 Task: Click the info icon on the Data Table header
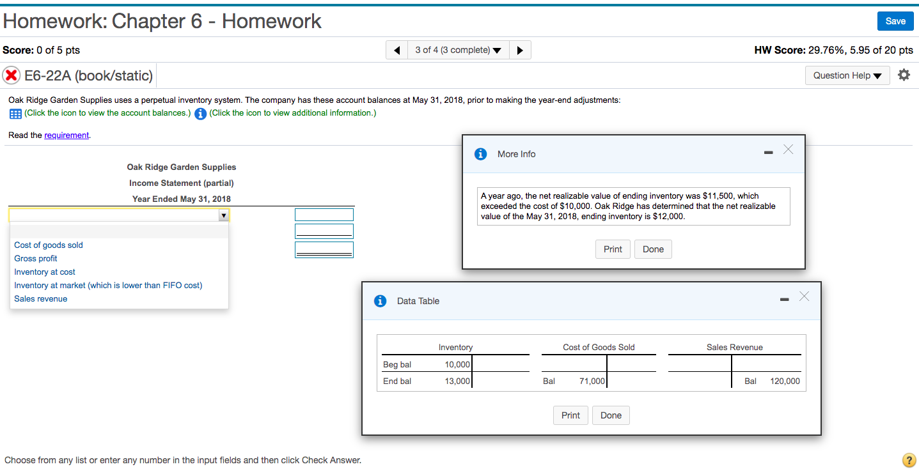(x=380, y=300)
